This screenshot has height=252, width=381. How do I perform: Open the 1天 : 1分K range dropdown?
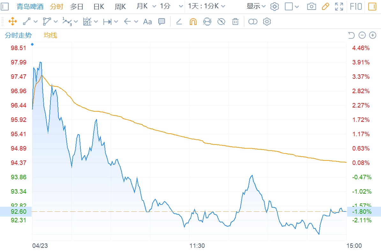click(206, 6)
